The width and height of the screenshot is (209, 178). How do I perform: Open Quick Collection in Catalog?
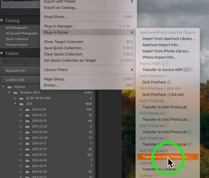pos(17,39)
